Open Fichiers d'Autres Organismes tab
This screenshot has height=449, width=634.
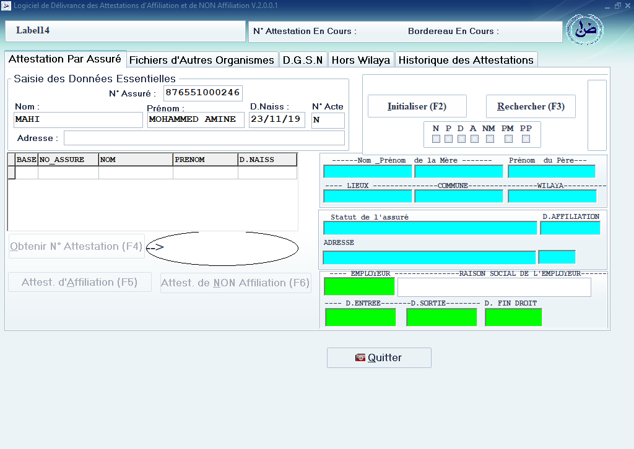point(202,60)
